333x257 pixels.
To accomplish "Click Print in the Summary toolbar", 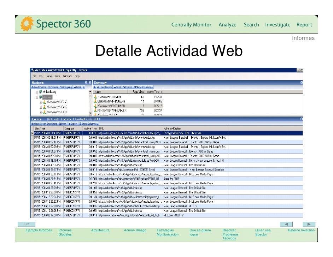I will pos(117,87).
